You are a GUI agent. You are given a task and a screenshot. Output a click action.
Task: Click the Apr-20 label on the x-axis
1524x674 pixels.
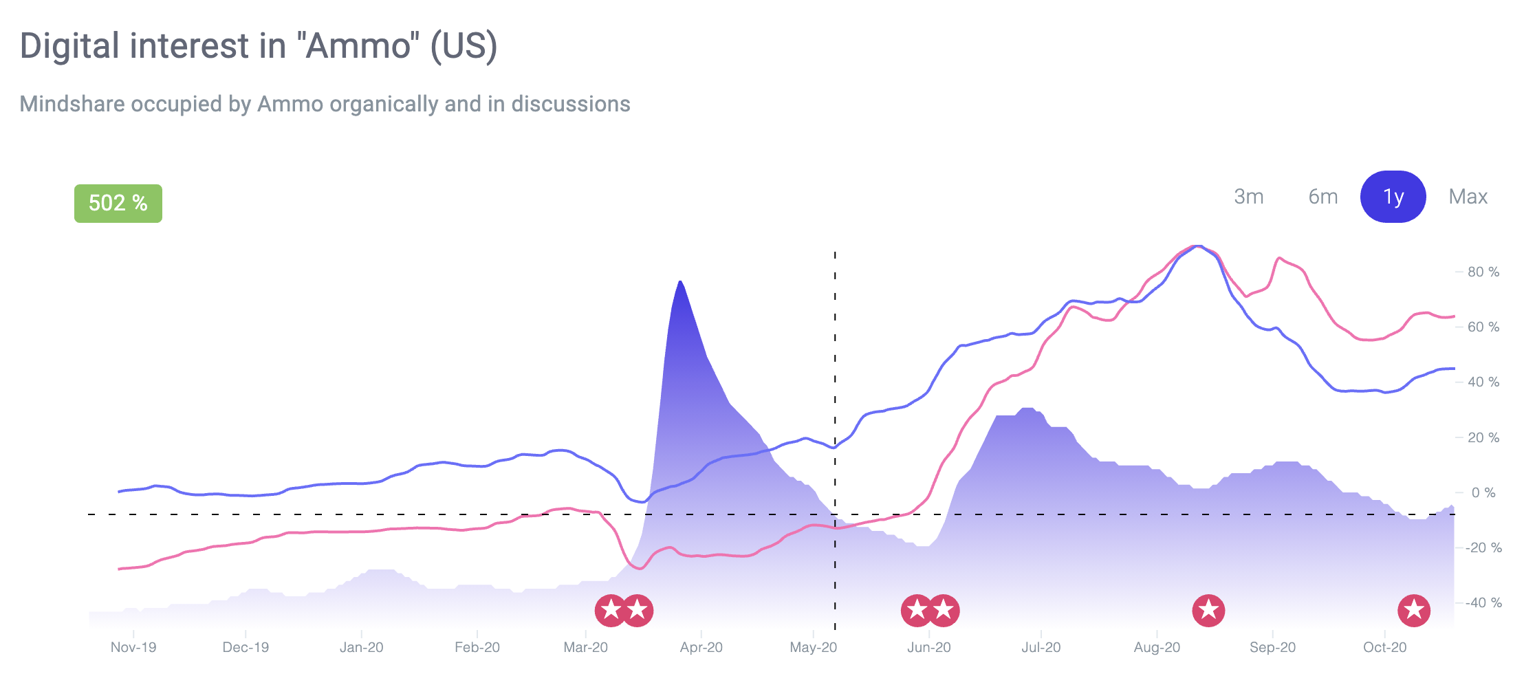701,647
